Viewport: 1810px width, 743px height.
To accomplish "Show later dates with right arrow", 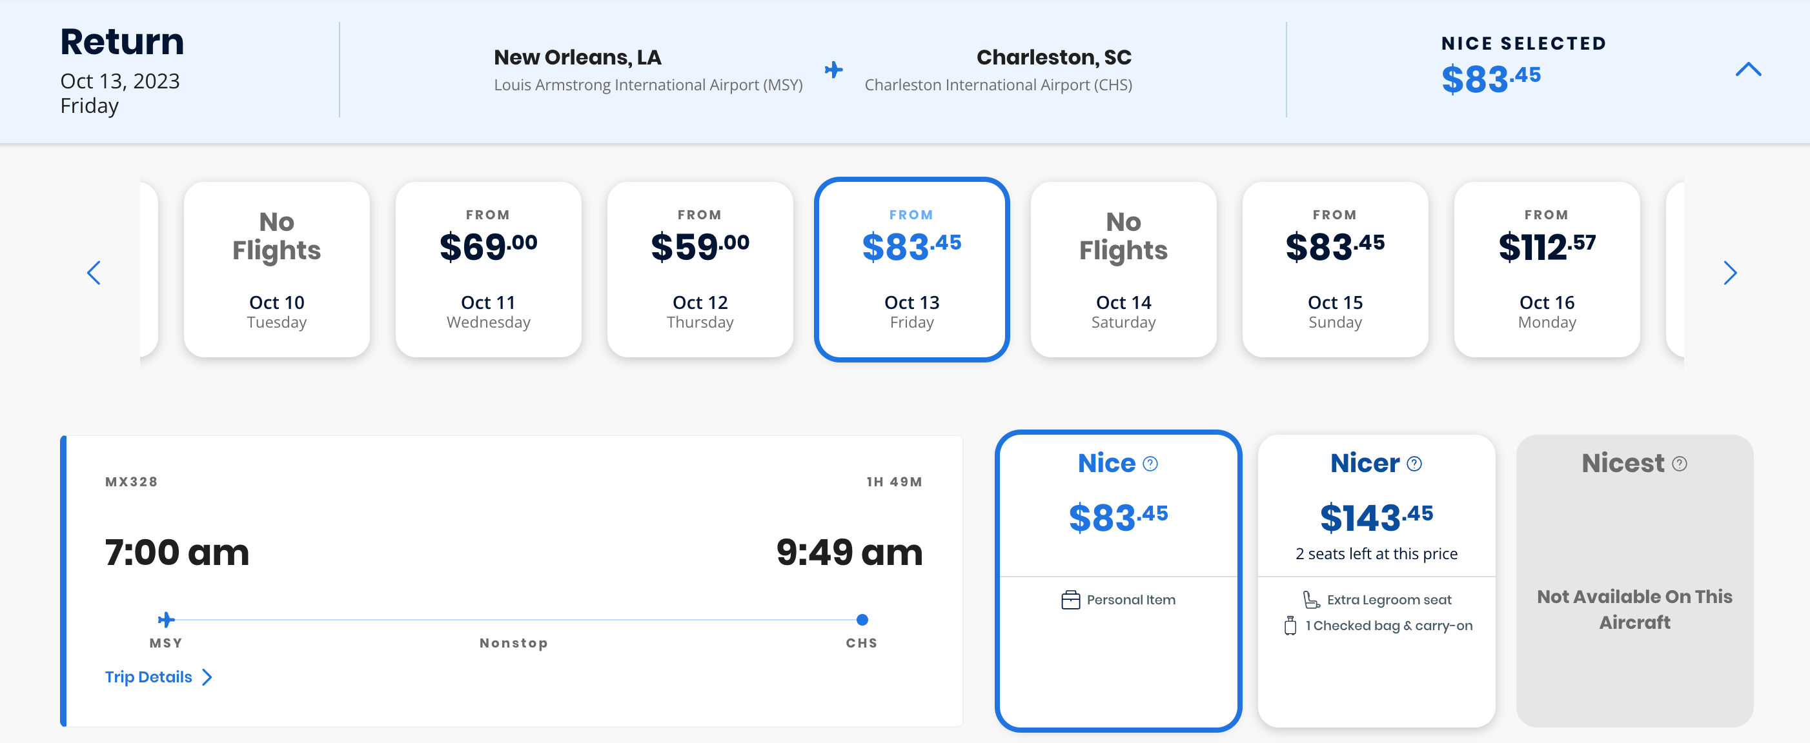I will 1730,272.
